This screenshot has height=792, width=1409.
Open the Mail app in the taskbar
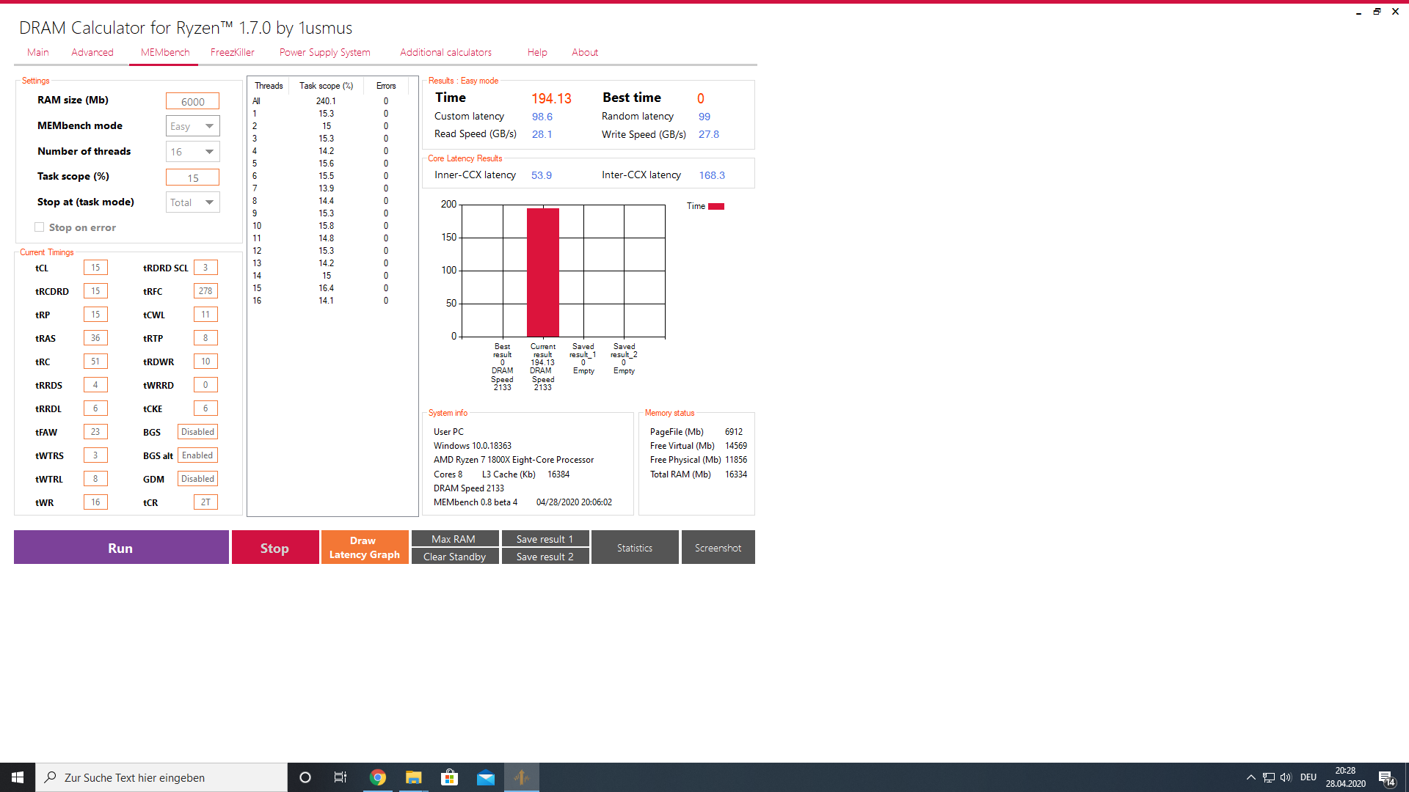(485, 777)
